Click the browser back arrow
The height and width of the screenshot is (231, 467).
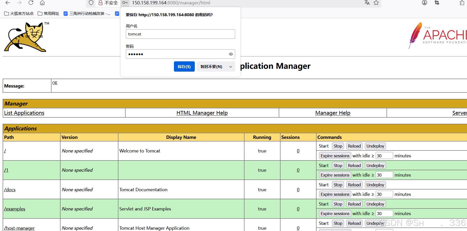pos(8,3)
